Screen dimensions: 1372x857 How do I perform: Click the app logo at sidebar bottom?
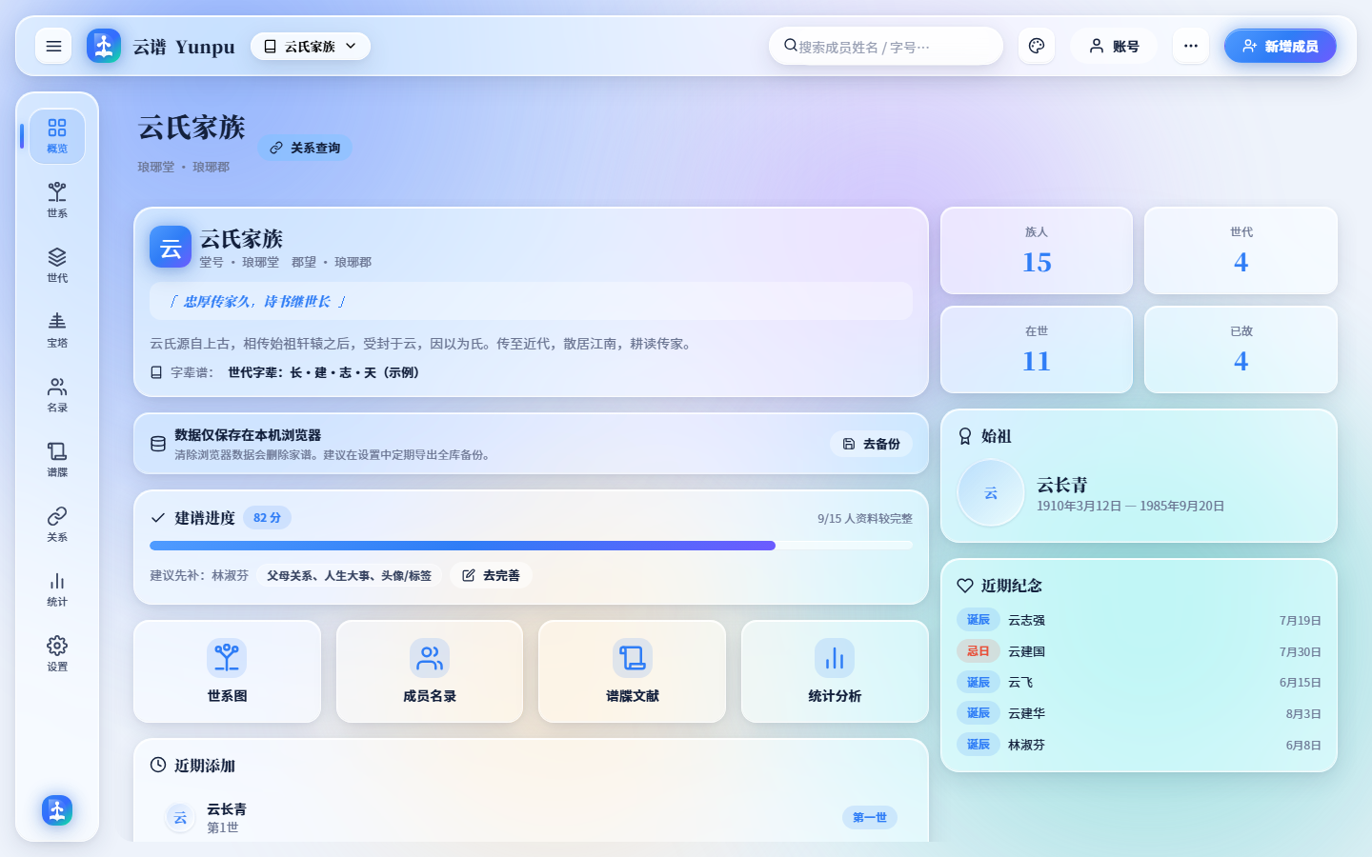(57, 810)
